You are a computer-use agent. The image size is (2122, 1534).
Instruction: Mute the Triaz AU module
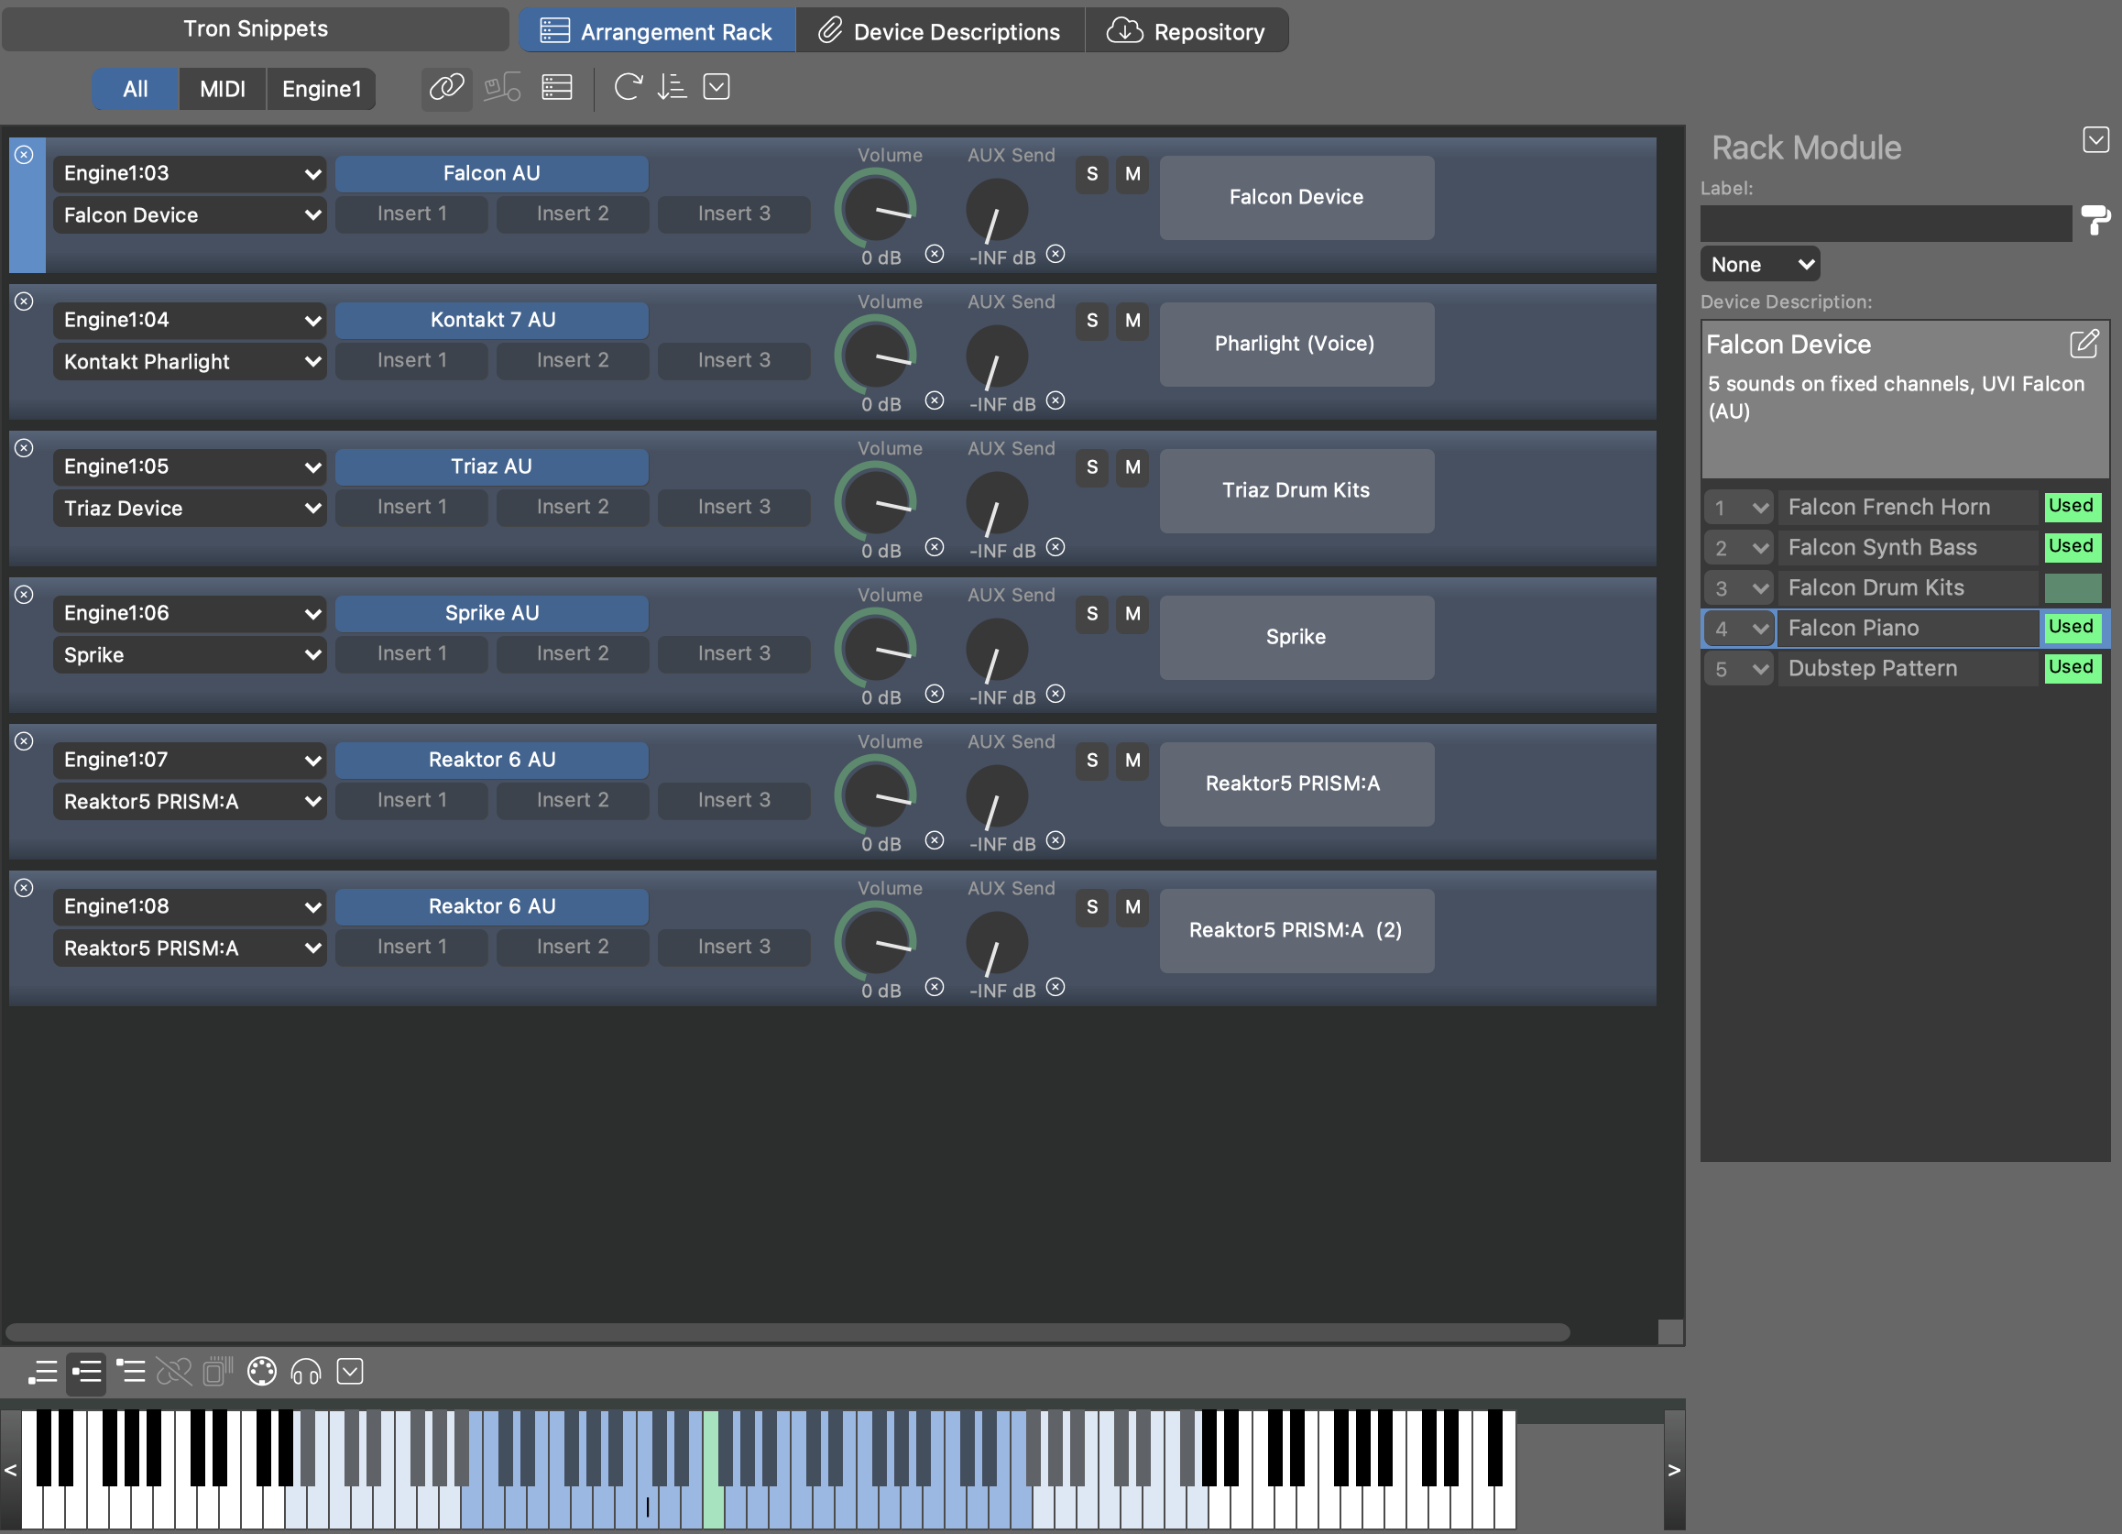click(1132, 467)
